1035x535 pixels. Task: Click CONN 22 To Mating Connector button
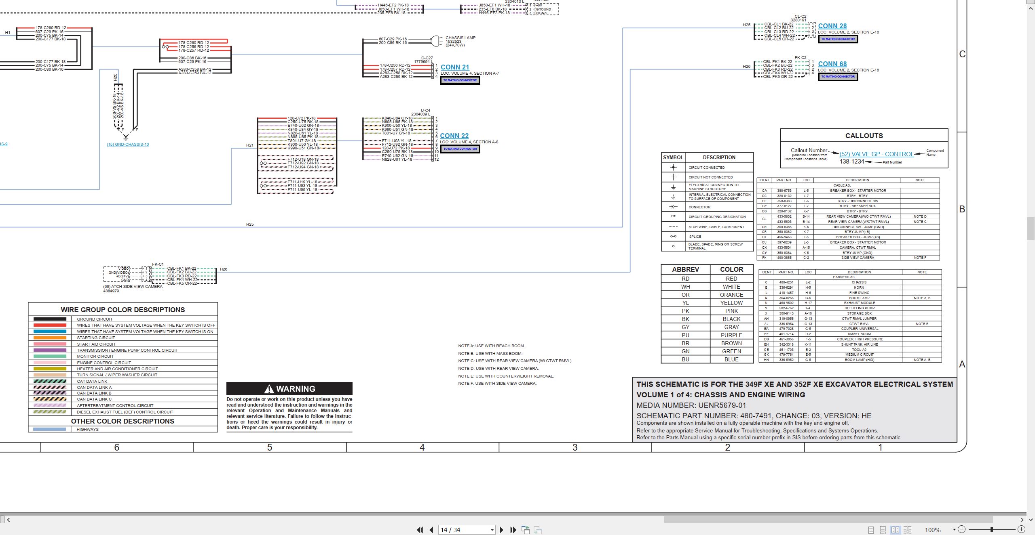(460, 149)
